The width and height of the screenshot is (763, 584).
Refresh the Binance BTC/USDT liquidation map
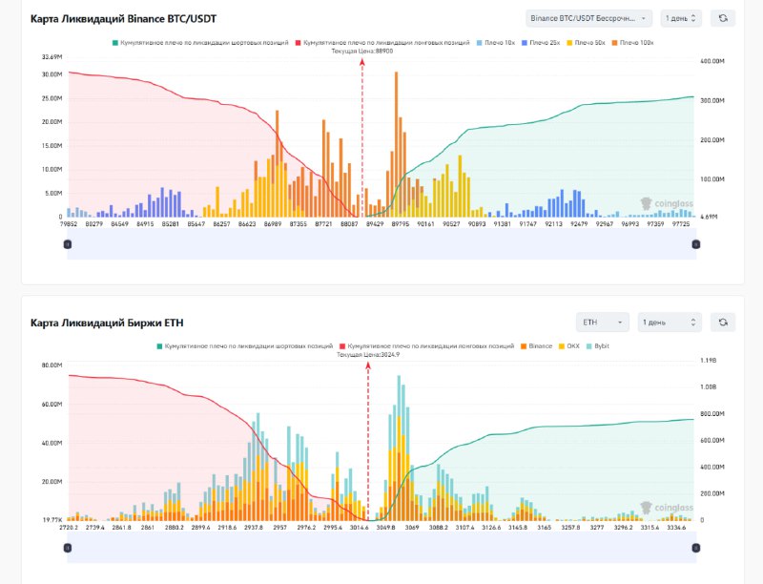click(x=723, y=18)
